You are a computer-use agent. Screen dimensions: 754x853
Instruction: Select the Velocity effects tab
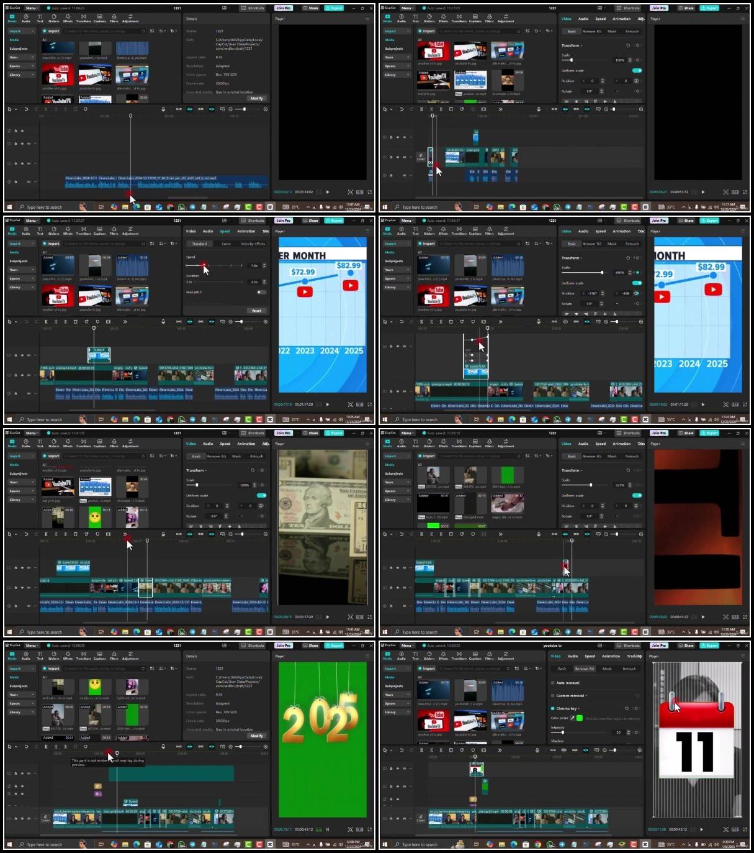tap(253, 244)
